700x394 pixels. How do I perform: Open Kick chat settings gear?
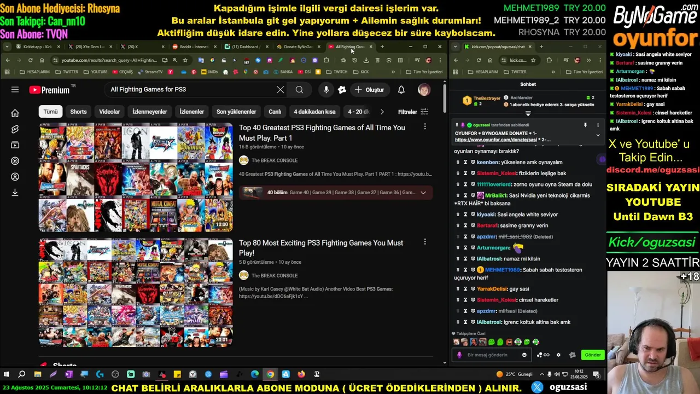pos(558,355)
